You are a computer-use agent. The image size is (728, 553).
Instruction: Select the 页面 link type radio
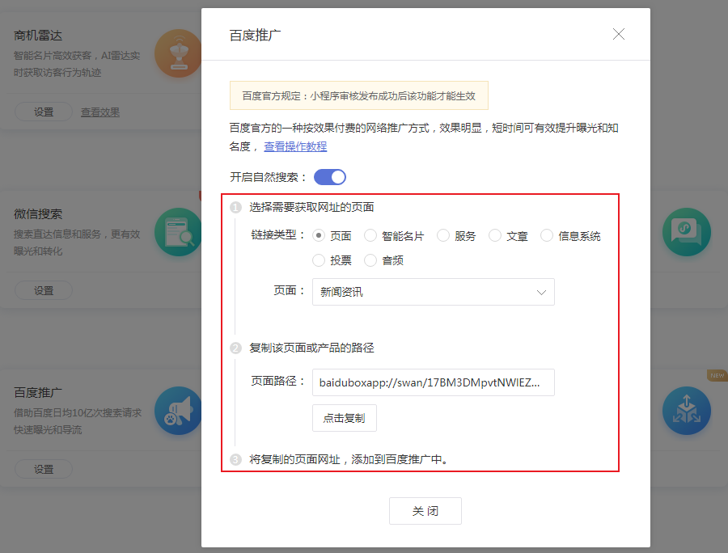click(x=319, y=236)
